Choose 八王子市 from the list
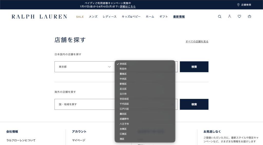The height and width of the screenshot is (145, 263). [145, 124]
